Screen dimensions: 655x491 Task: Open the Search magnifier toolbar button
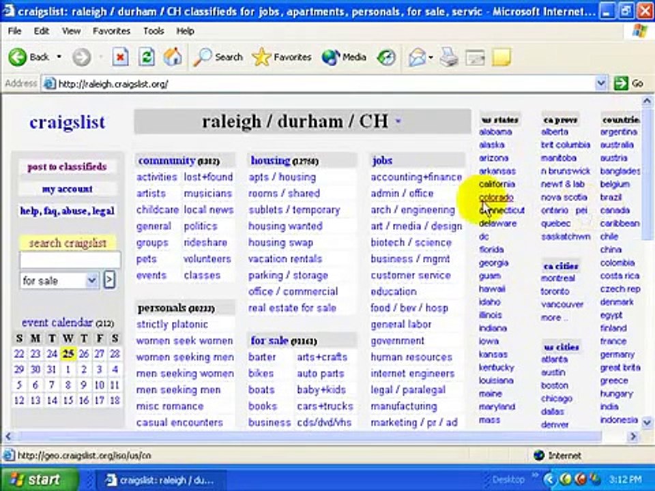click(x=218, y=57)
